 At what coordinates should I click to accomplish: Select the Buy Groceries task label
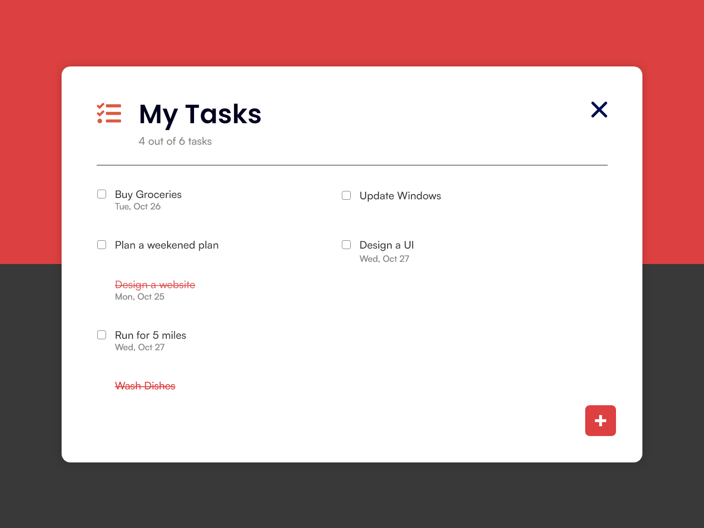pyautogui.click(x=148, y=194)
